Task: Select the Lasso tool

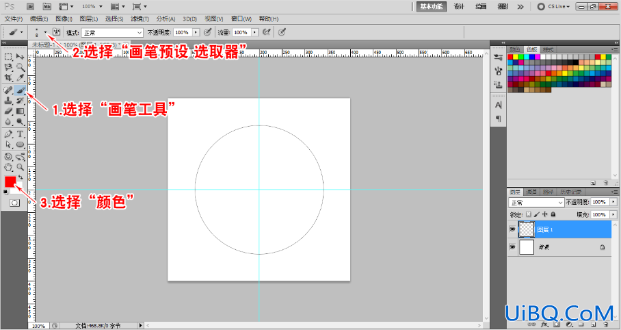Action: coord(8,67)
